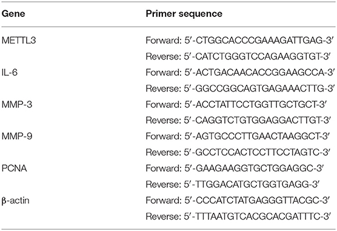337x231 pixels.
Task: Click the MMP-3 forward primer sequence
Action: click(236, 104)
